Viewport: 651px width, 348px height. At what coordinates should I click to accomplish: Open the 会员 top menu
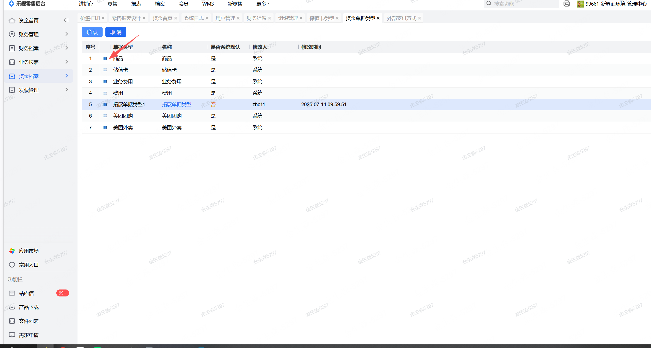tap(183, 4)
